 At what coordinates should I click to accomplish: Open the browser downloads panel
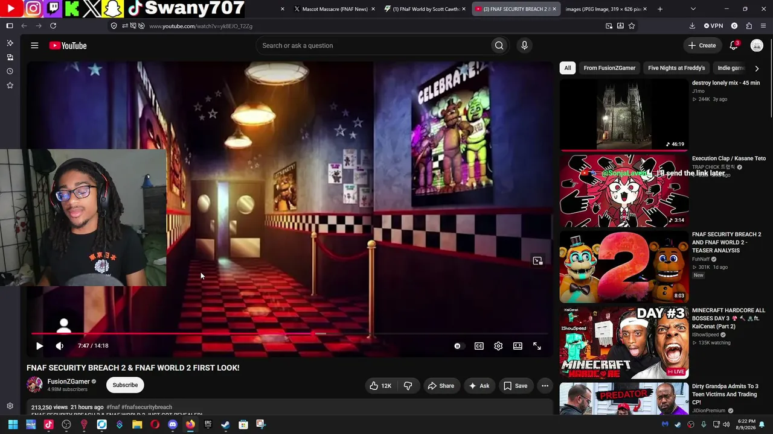[x=692, y=26]
